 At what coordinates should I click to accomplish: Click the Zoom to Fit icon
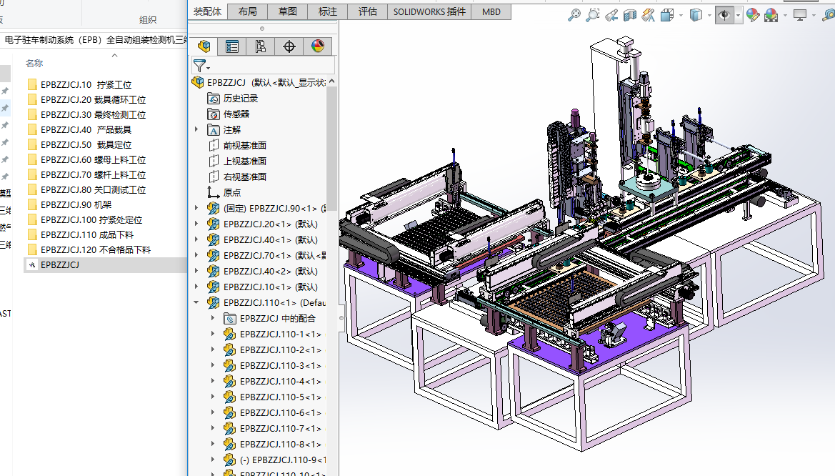574,15
